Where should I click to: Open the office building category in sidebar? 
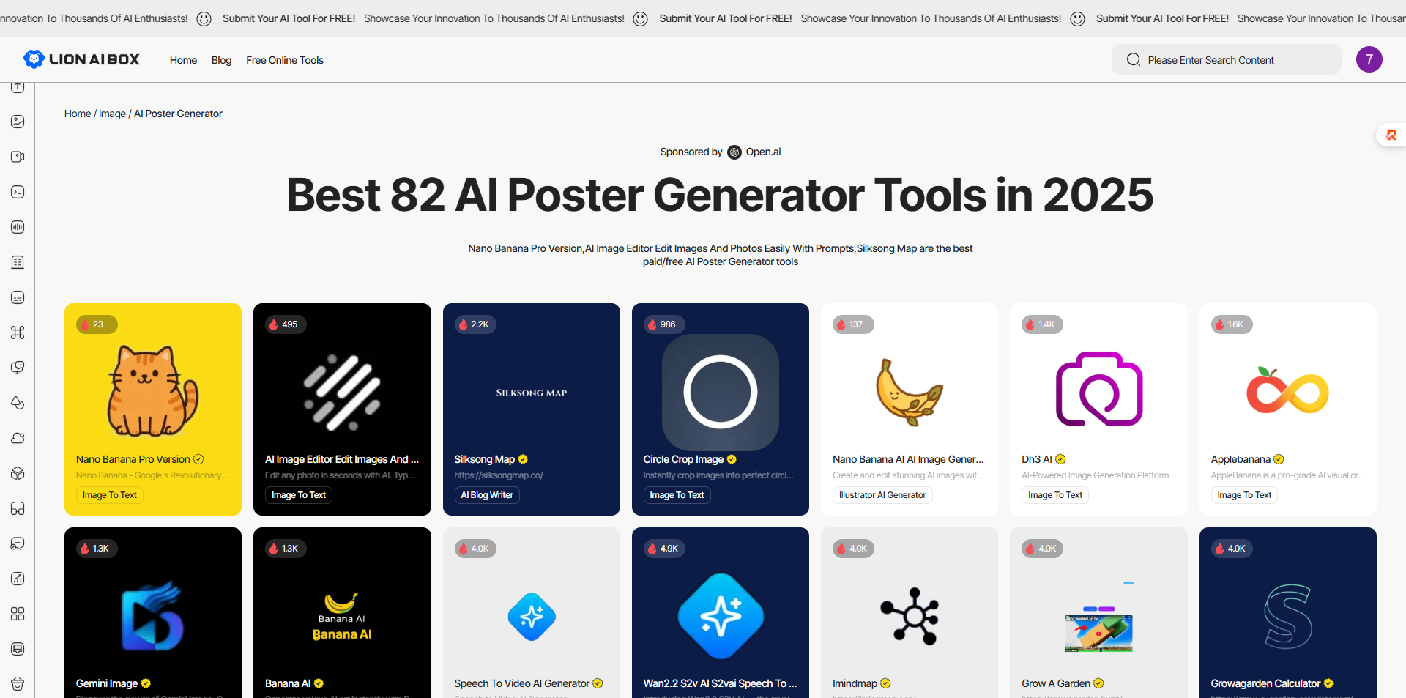click(x=18, y=262)
